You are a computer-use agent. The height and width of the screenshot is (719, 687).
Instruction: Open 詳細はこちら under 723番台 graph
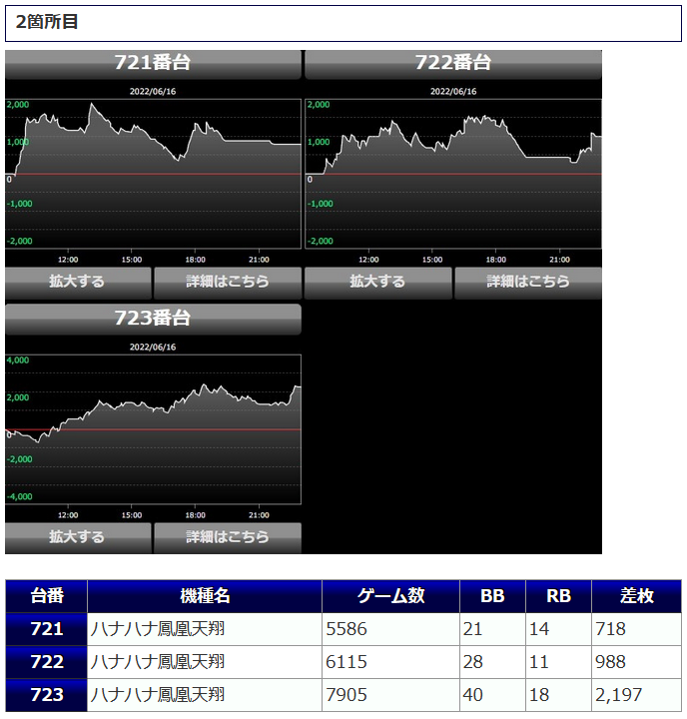pos(228,537)
